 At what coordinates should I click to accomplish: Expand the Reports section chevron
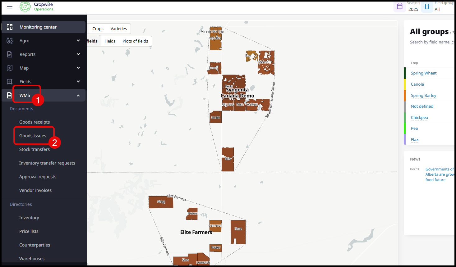(78, 54)
